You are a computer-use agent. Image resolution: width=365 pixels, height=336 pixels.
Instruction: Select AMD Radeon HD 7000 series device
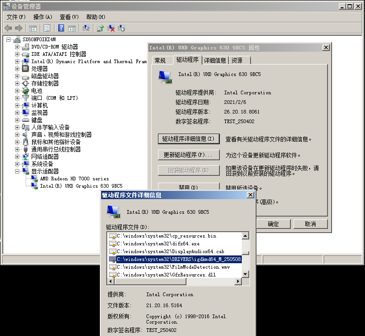pyautogui.click(x=74, y=179)
